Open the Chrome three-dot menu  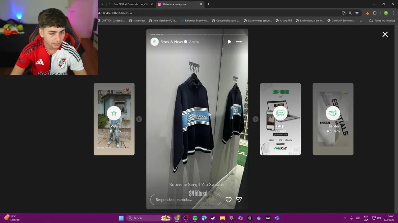[x=393, y=13]
